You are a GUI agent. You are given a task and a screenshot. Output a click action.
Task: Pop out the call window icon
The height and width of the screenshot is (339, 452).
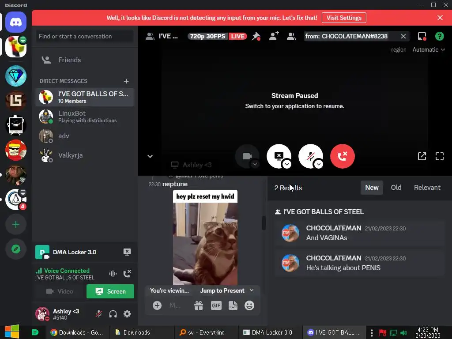pos(422,156)
